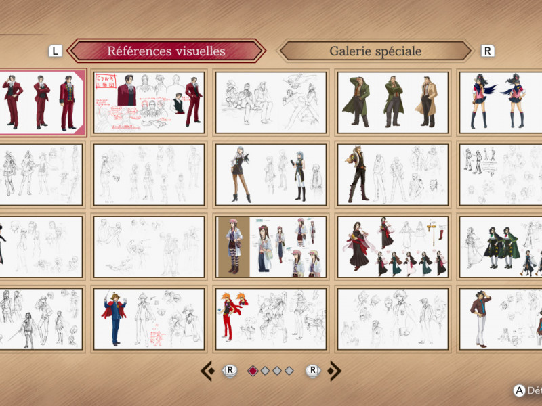542x406 pixels.
Task: Open the girl with pink hat and lab coat artwork
Action: tap(270, 247)
